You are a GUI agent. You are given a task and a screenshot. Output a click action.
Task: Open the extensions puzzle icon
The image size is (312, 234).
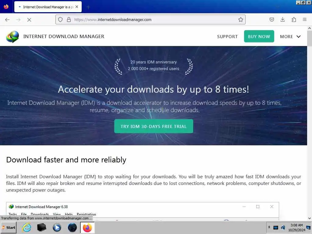click(x=294, y=19)
